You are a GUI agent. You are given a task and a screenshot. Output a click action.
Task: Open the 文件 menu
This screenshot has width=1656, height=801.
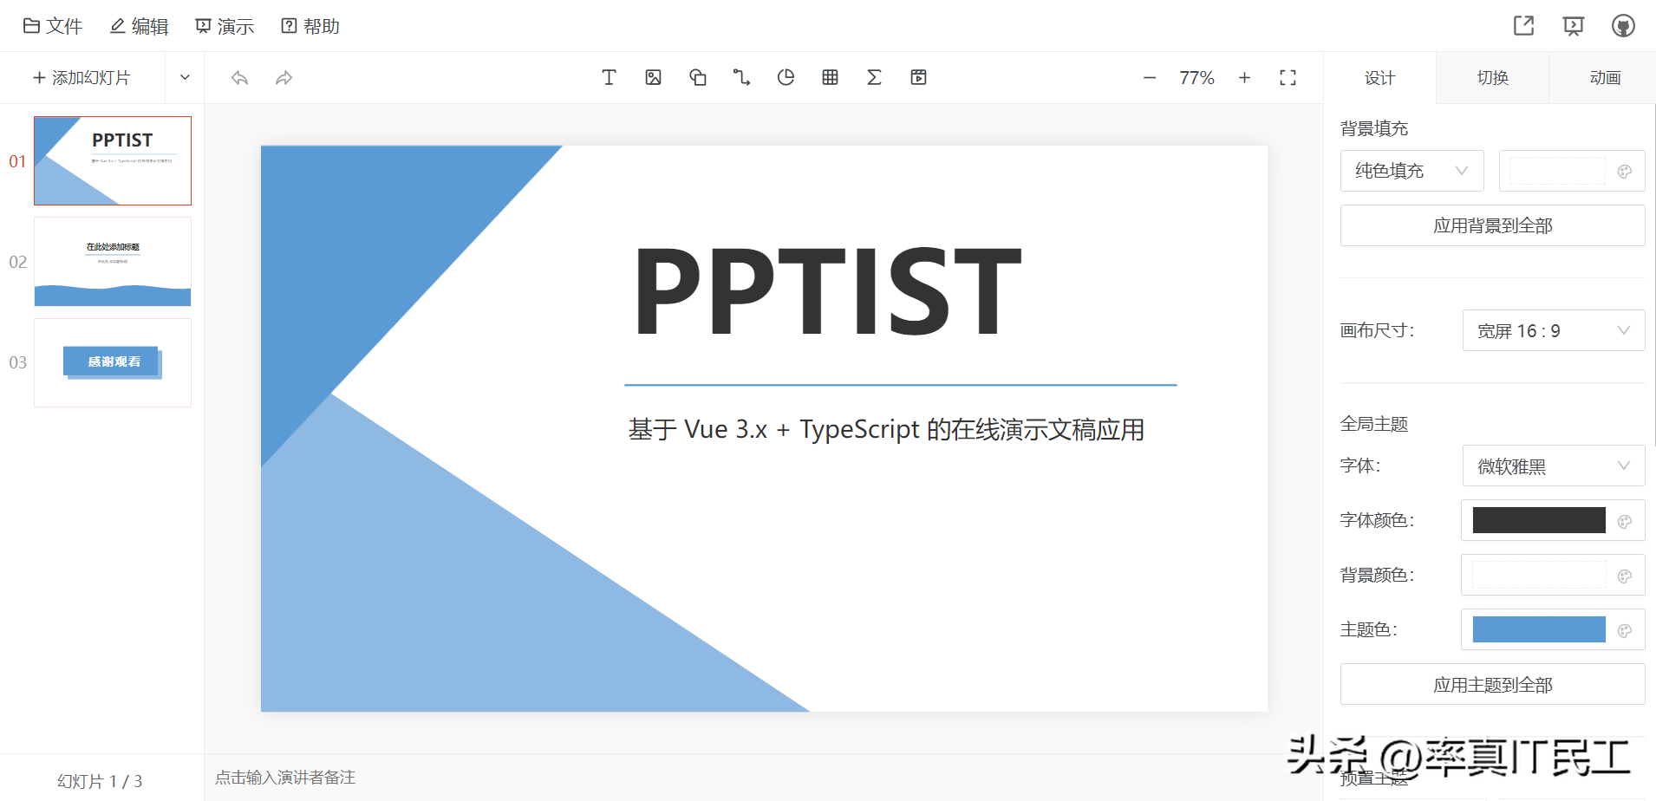point(52,25)
